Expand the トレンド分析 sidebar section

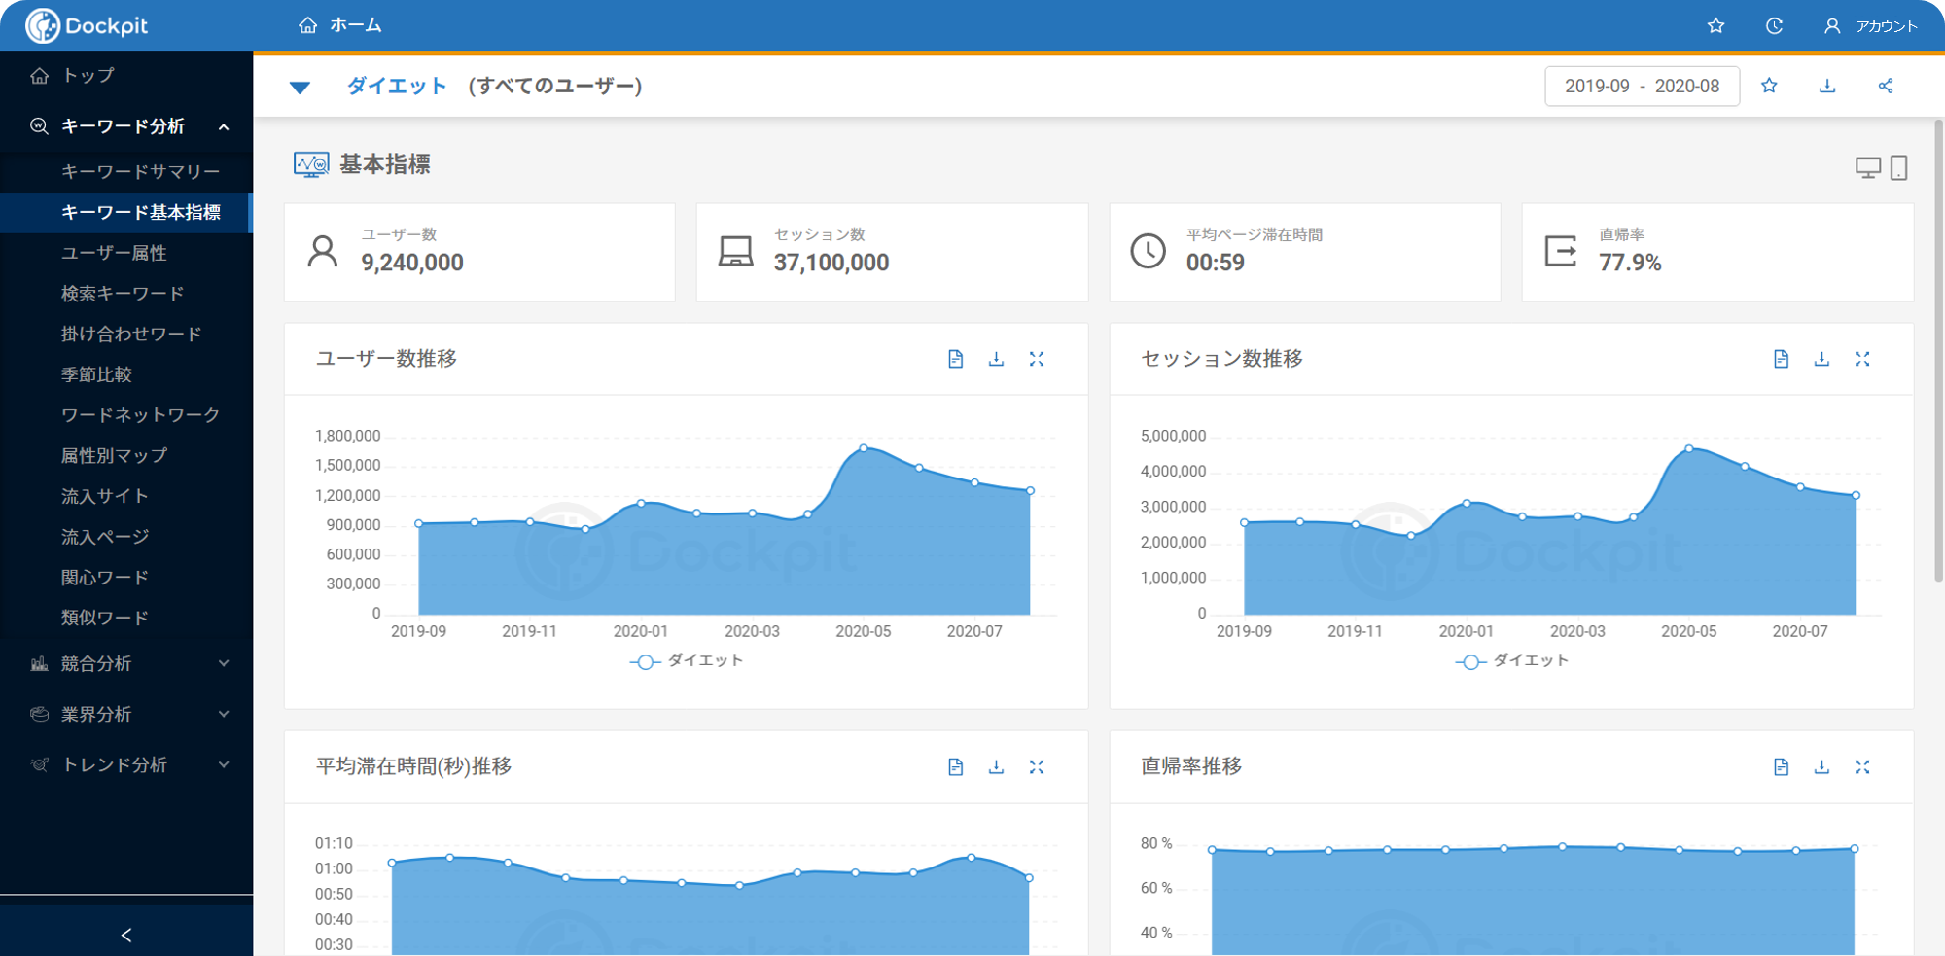point(126,764)
